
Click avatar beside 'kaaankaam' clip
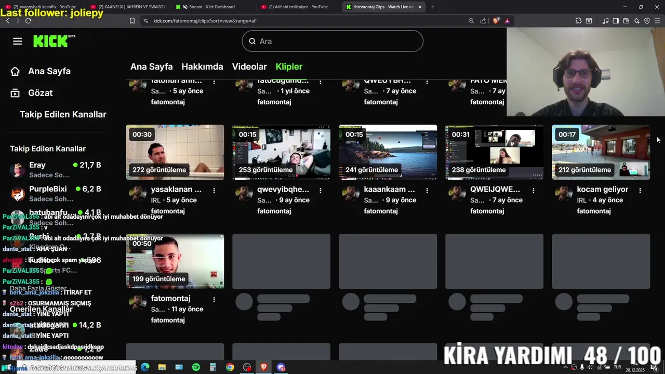click(x=351, y=193)
